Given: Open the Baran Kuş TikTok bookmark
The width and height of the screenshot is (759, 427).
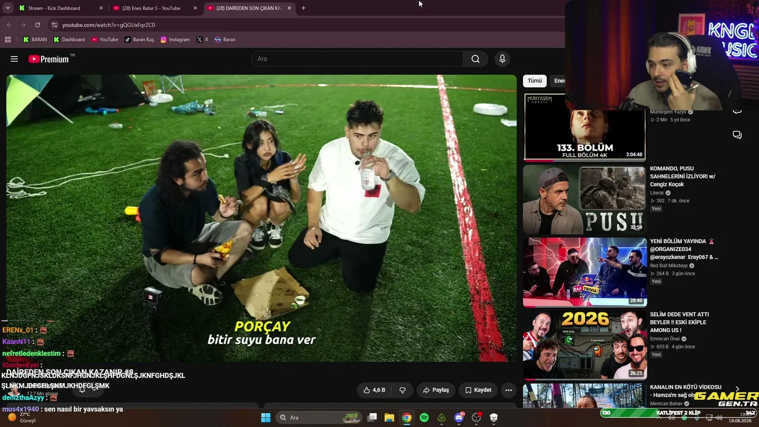Looking at the screenshot, I should pyautogui.click(x=139, y=40).
